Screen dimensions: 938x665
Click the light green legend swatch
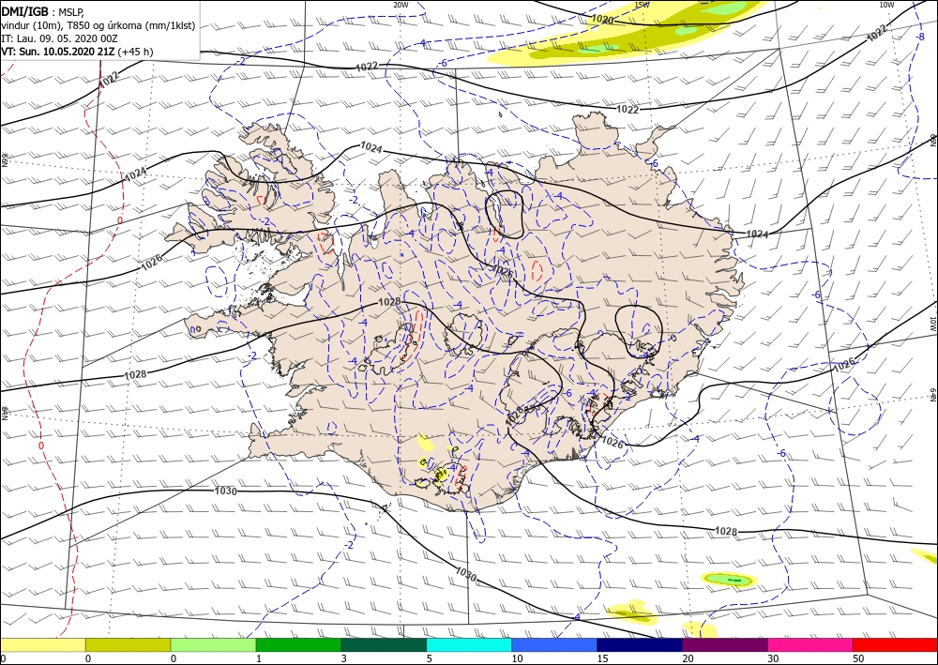(x=213, y=644)
